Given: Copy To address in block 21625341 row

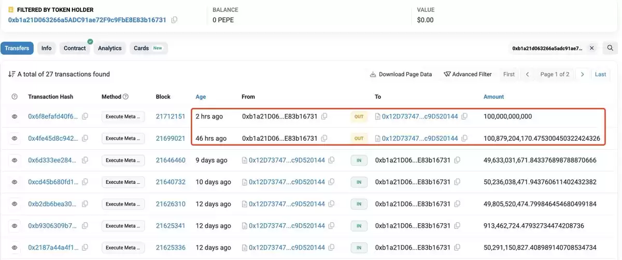Looking at the screenshot, I should click(458, 226).
